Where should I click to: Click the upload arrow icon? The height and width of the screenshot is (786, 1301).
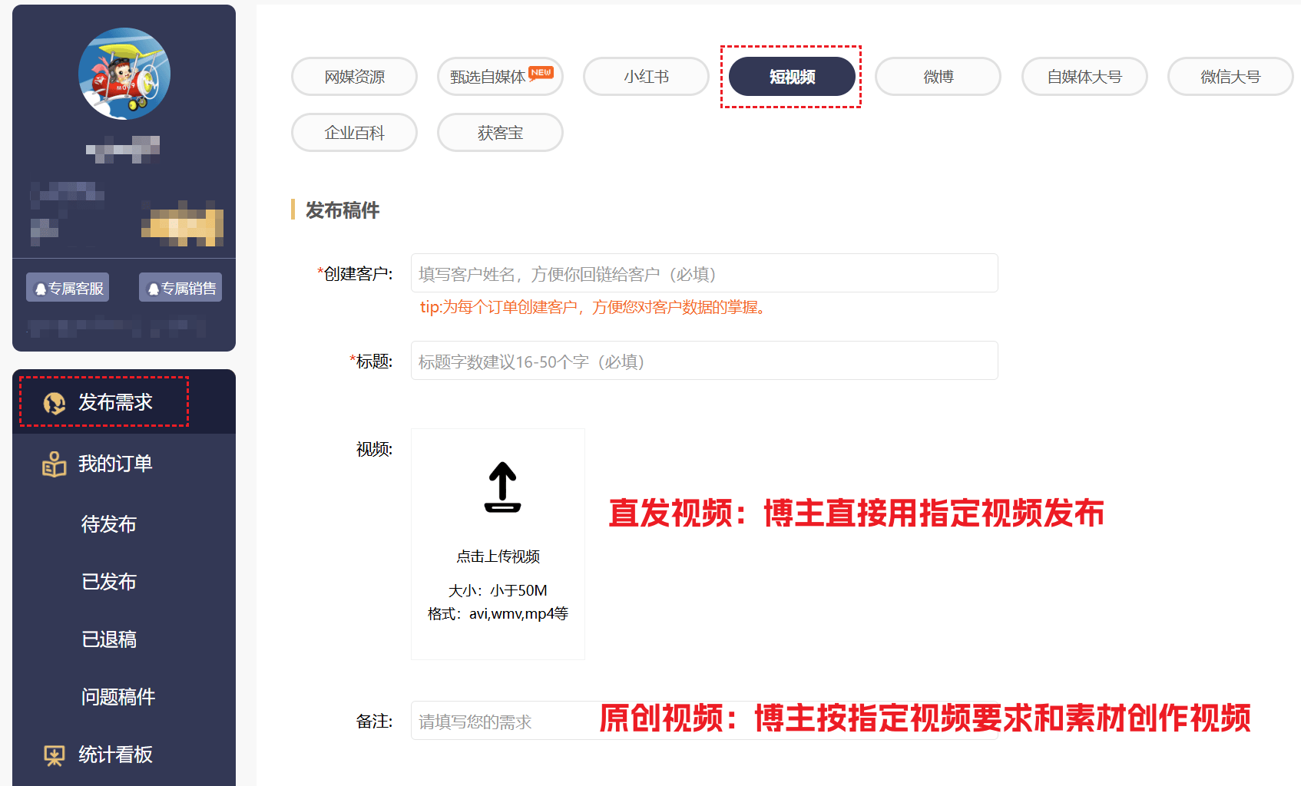point(502,487)
